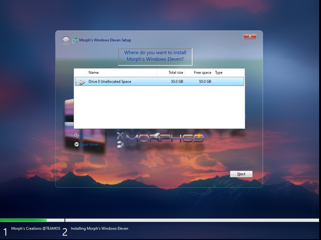
Task: Click the 50.0 GB Total size cell
Action: 177,82
